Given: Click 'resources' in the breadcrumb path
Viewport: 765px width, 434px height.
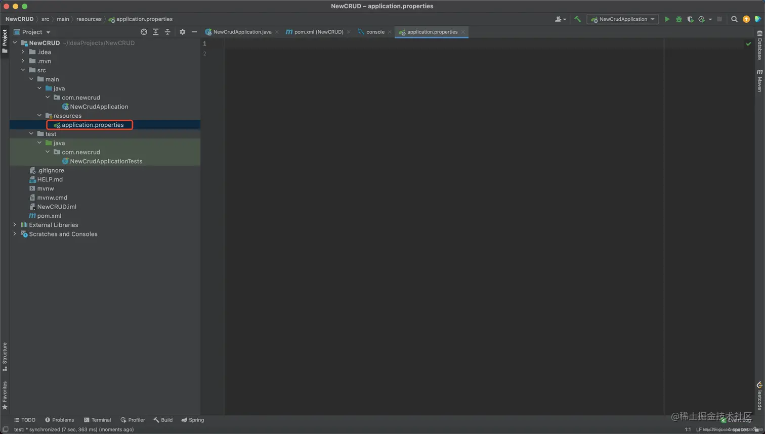Looking at the screenshot, I should [x=89, y=19].
